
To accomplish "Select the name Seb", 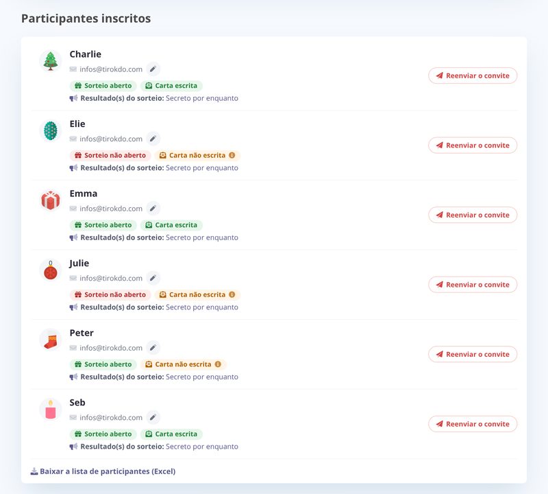I will pyautogui.click(x=77, y=403).
